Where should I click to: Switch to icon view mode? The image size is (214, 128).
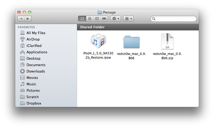click(82, 19)
